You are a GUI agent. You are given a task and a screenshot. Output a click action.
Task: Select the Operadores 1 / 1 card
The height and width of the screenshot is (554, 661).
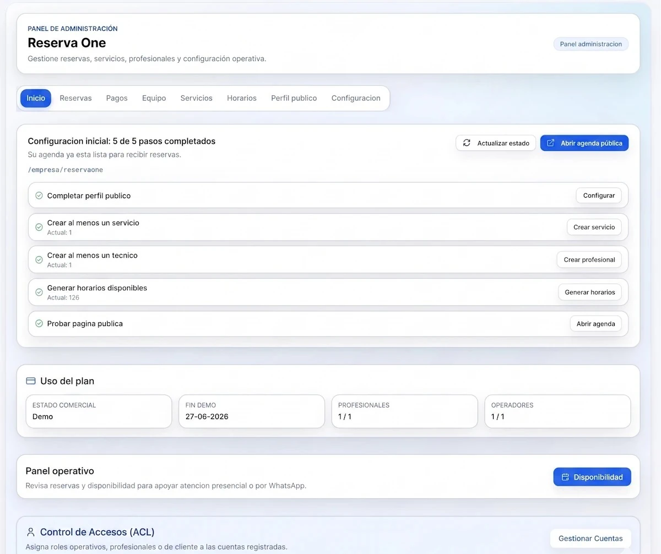pos(557,411)
